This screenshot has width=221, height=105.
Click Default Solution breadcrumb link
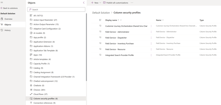coord(101,13)
